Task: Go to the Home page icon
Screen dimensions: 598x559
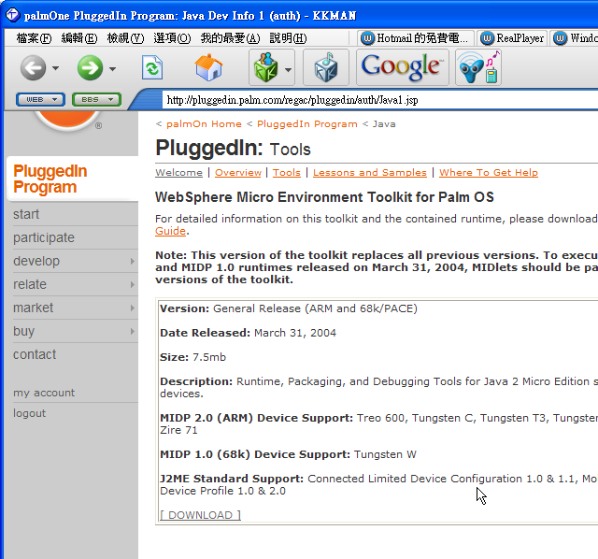Action: [208, 67]
